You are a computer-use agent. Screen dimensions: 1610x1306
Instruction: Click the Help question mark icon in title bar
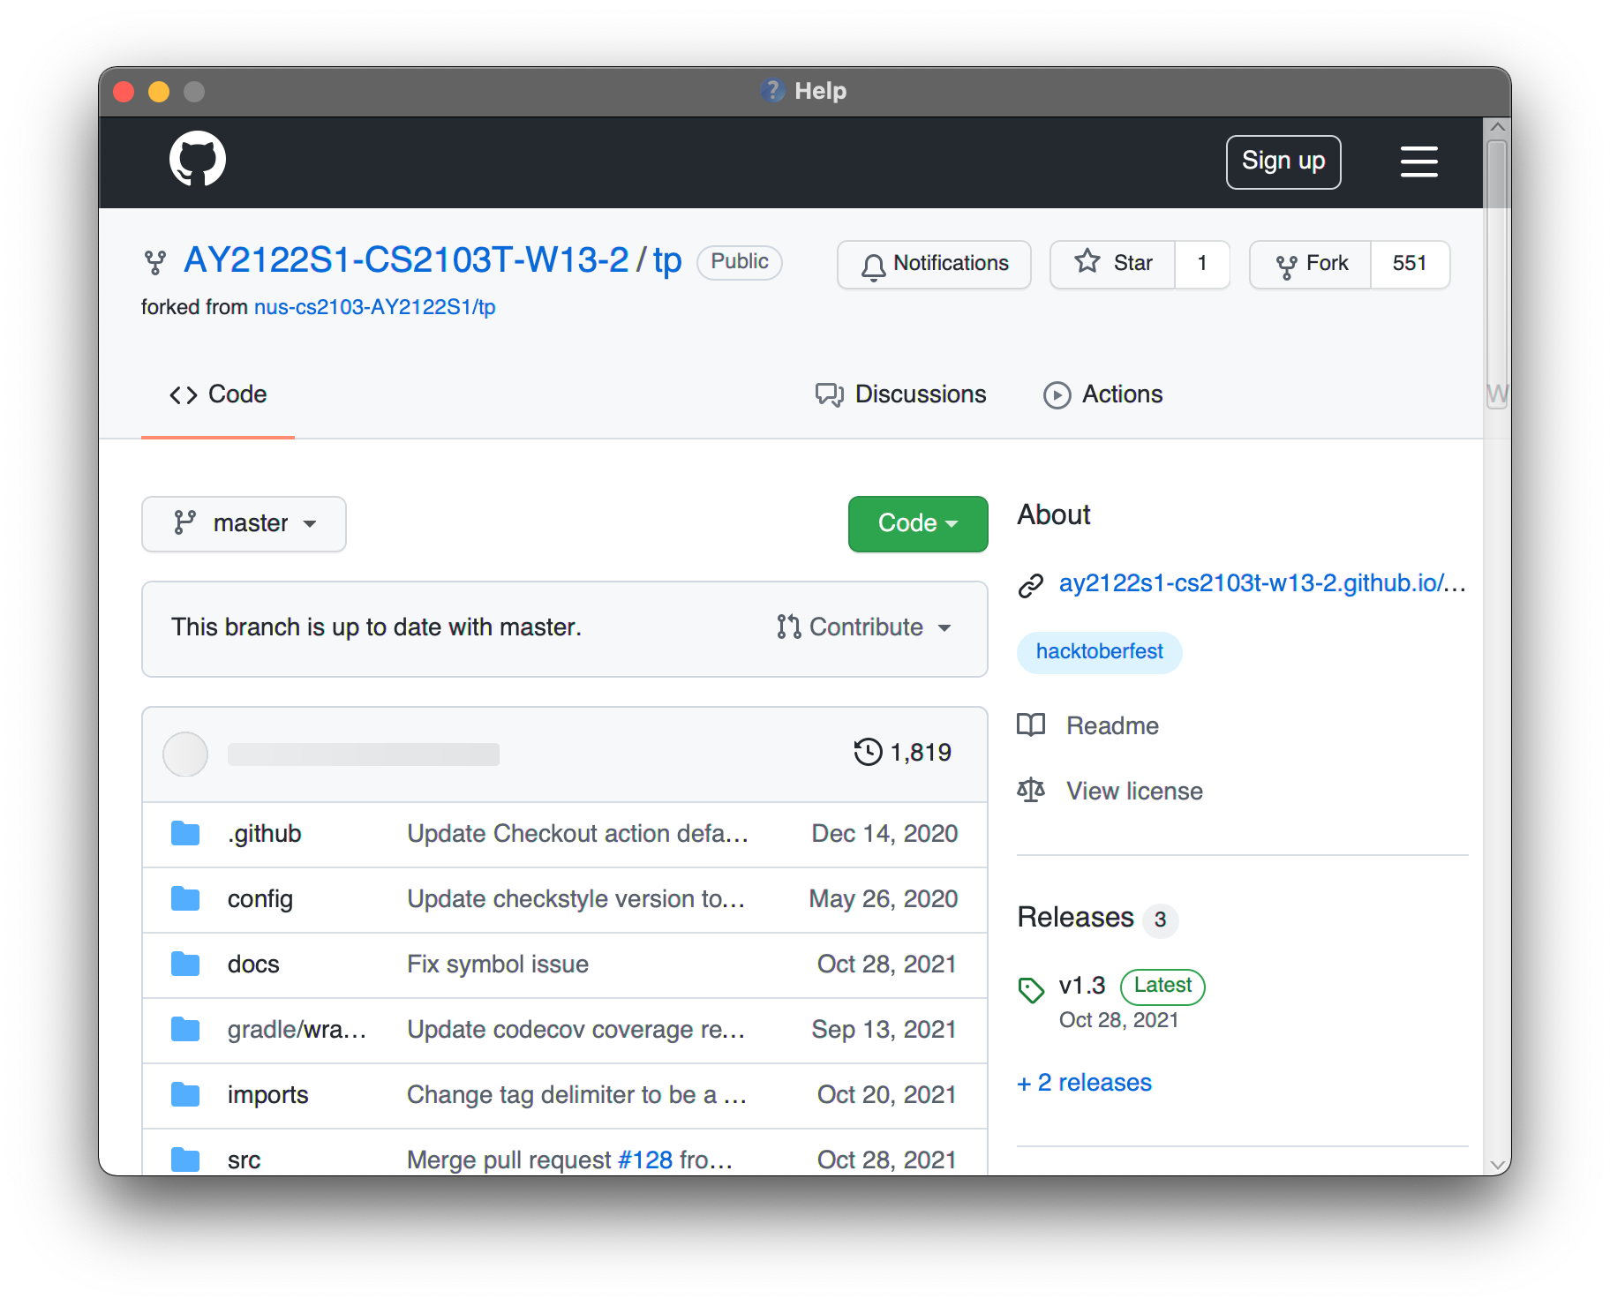click(772, 91)
